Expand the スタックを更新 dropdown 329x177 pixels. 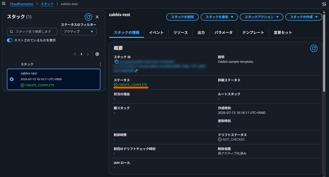pos(219,17)
